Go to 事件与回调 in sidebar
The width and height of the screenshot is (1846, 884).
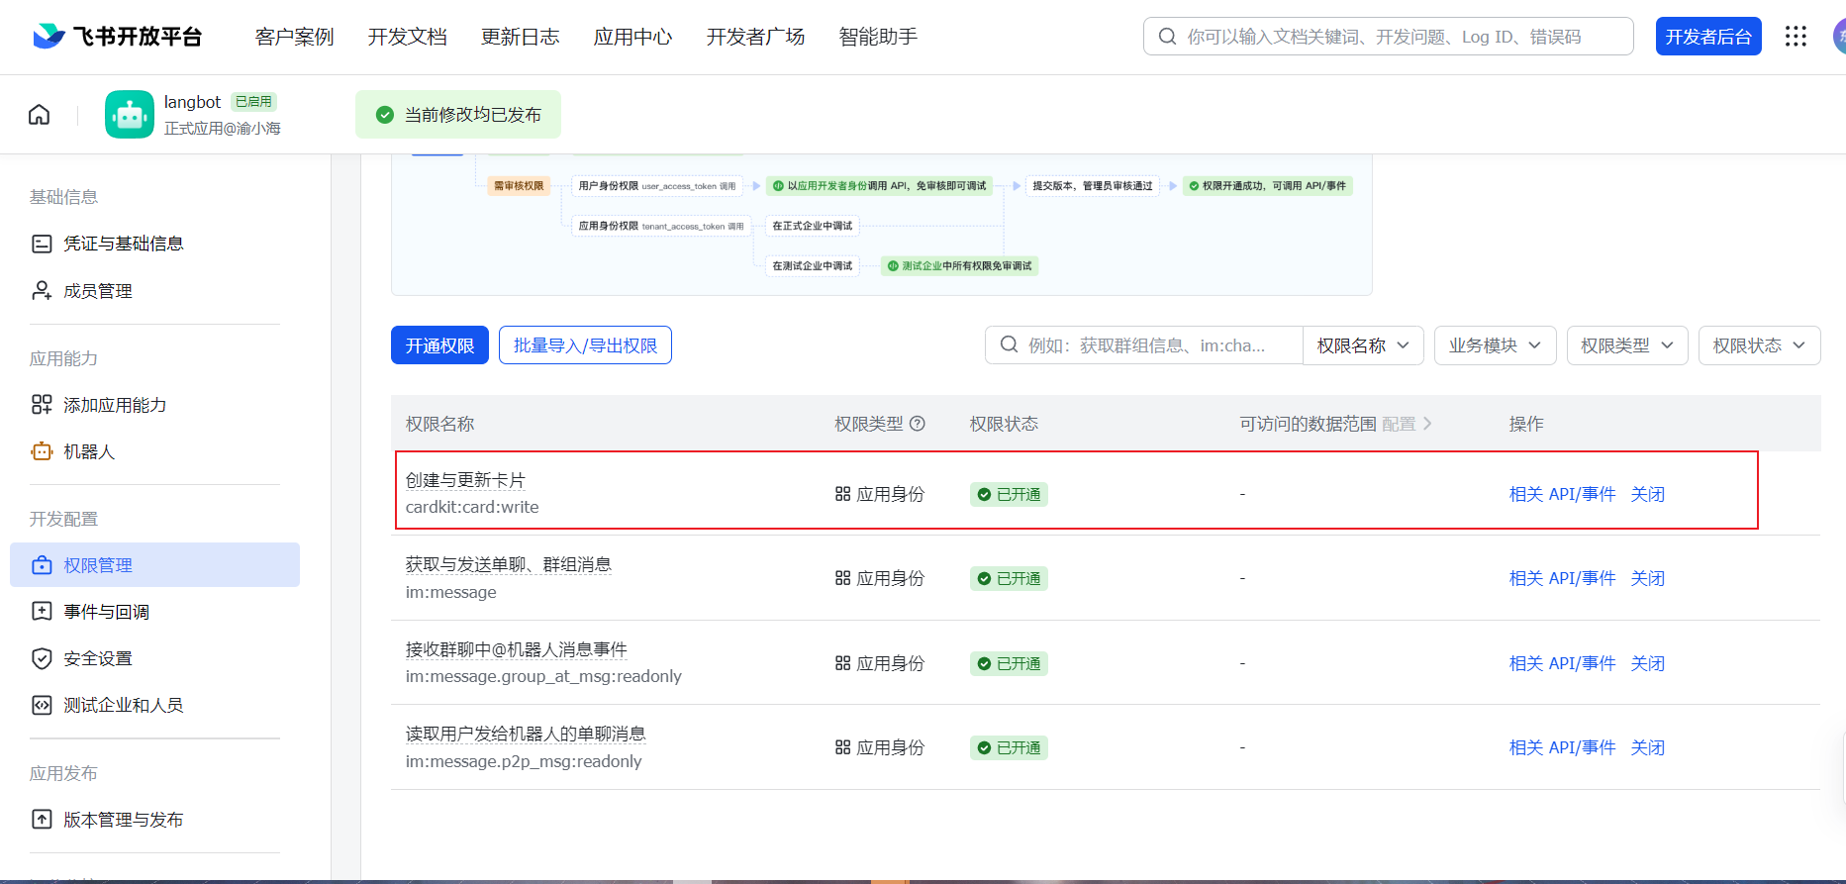(106, 612)
